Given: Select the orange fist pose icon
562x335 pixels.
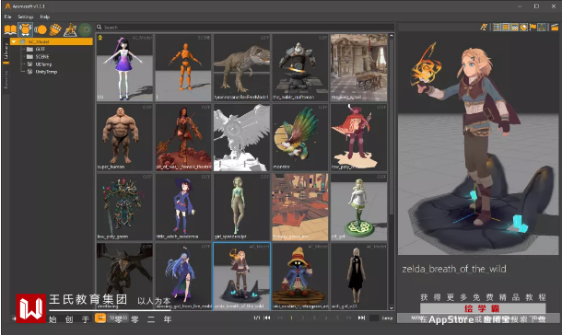Looking at the screenshot, I should 55,29.
